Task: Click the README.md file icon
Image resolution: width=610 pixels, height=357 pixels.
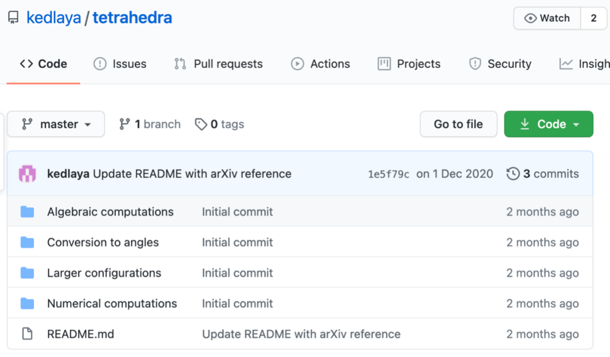Action: [x=27, y=334]
